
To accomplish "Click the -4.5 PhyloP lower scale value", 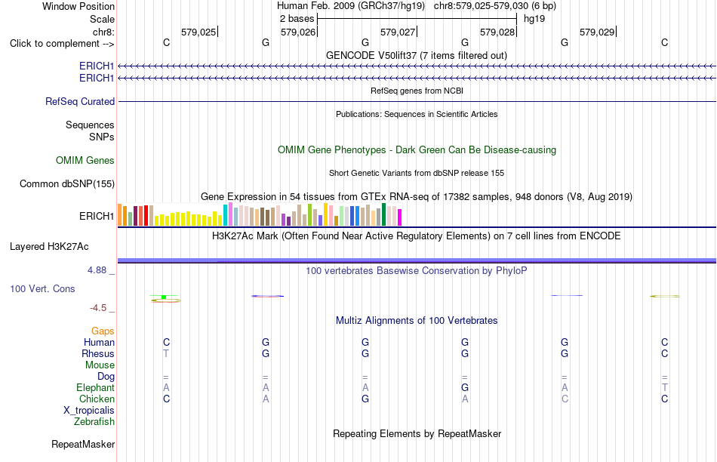I will click(x=98, y=308).
